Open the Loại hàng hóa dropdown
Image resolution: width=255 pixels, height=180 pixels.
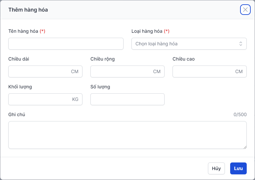click(185, 44)
